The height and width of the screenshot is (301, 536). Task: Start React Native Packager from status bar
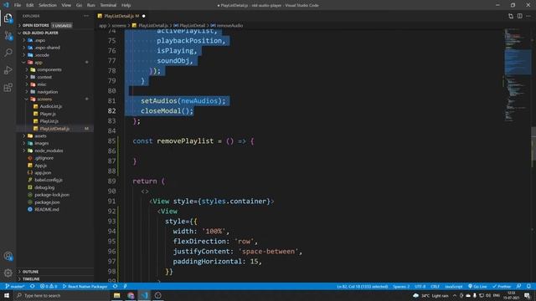tap(85, 286)
